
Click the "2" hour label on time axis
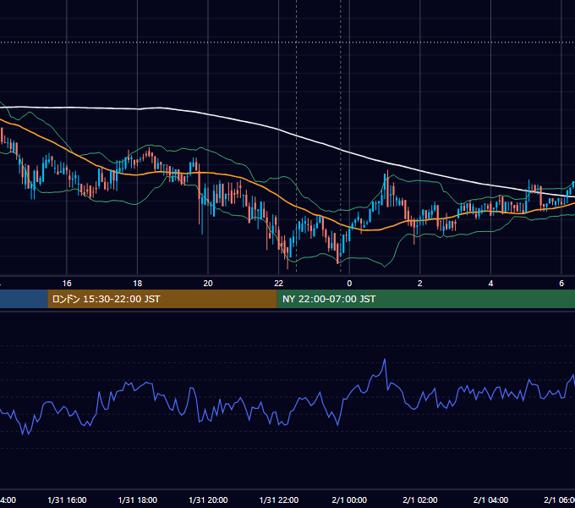tap(420, 284)
